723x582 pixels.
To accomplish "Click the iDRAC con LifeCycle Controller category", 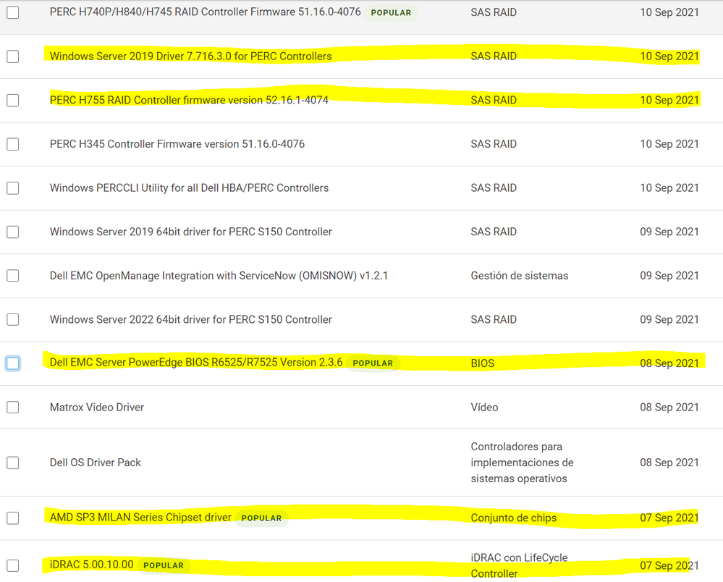I will pyautogui.click(x=519, y=565).
